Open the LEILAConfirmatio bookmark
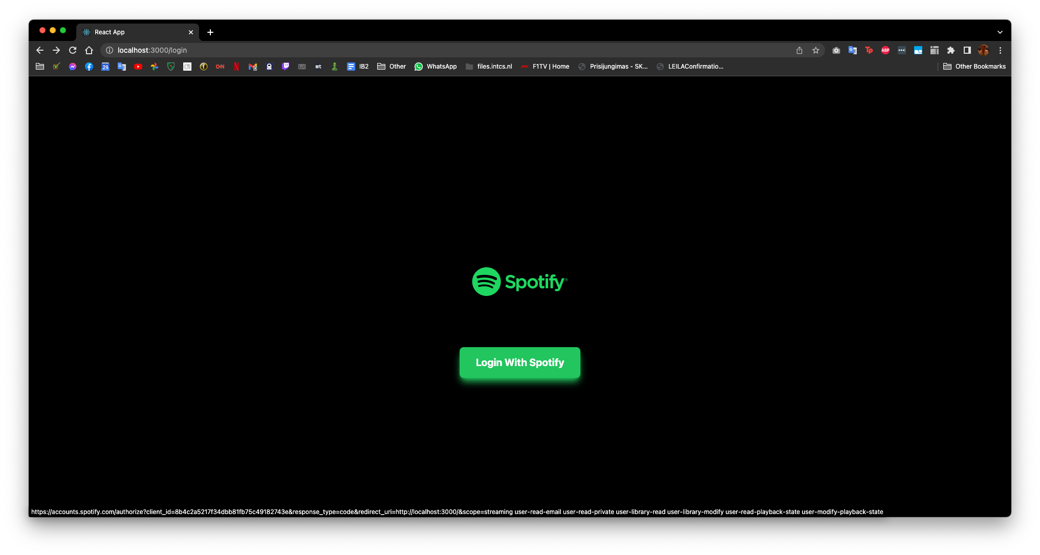1040x555 pixels. pyautogui.click(x=690, y=67)
